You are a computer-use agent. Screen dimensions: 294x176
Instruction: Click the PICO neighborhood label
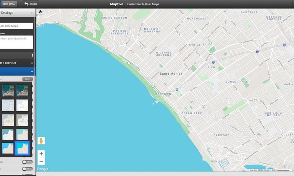pos(211,67)
